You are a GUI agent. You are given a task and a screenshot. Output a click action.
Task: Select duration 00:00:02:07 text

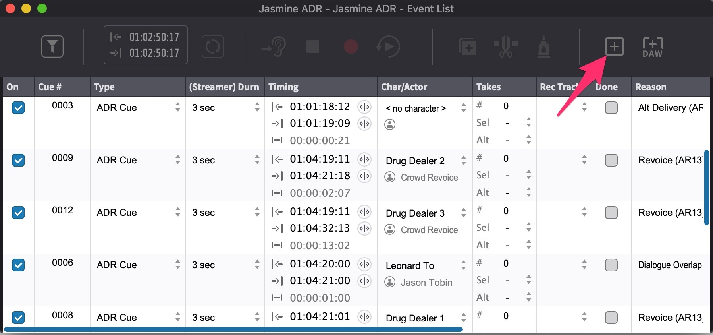[320, 193]
